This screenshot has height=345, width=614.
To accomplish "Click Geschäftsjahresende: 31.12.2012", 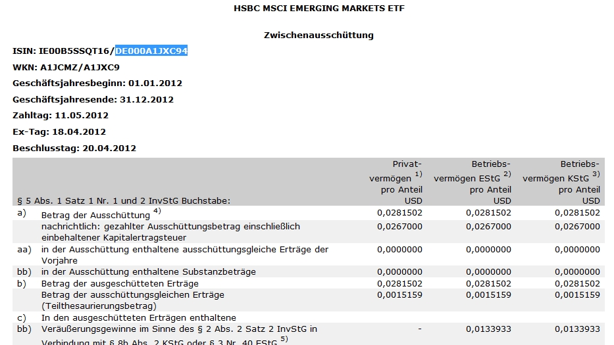I will click(x=93, y=99).
